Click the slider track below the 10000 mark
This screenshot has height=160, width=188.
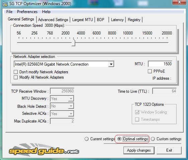[128, 43]
